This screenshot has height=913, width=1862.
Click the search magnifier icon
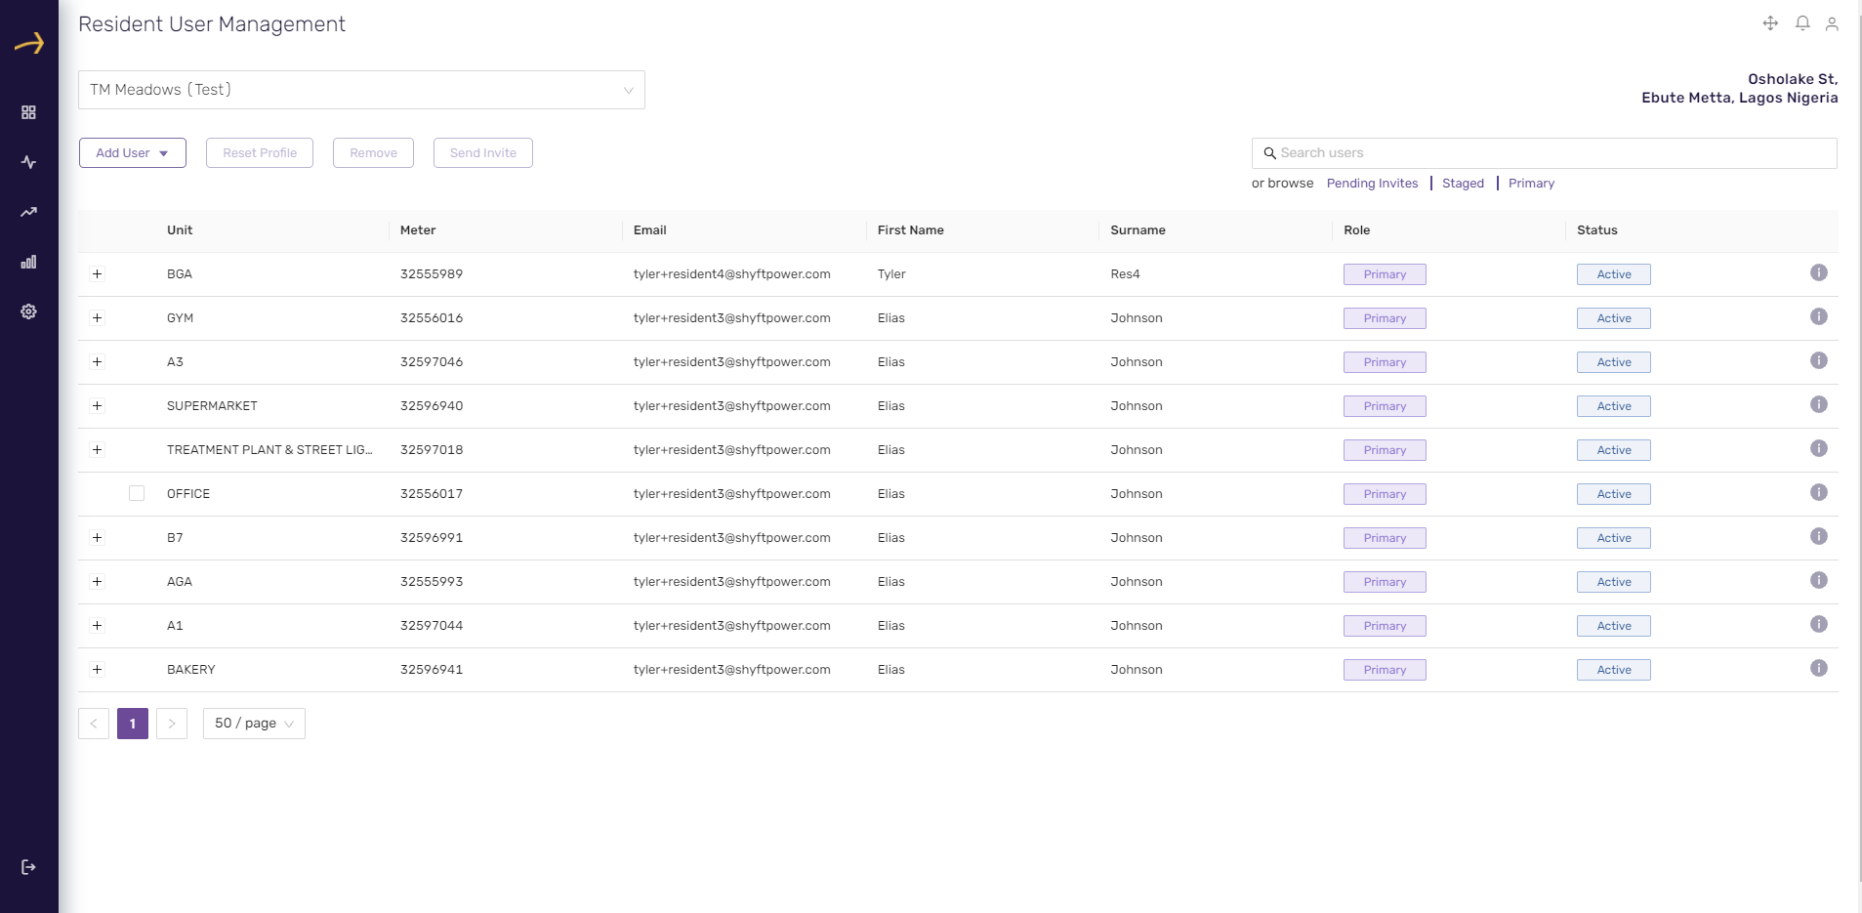click(1269, 153)
